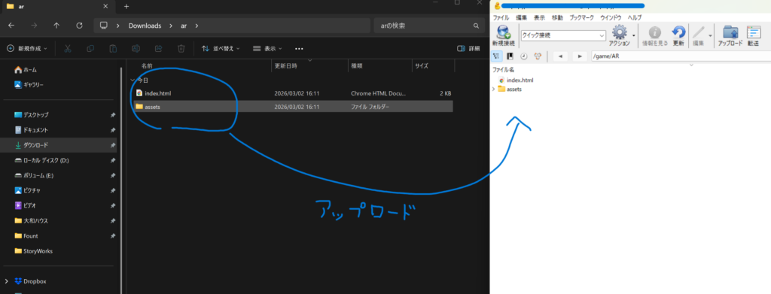Open the 並べ替え sort dropdown

pyautogui.click(x=221, y=49)
